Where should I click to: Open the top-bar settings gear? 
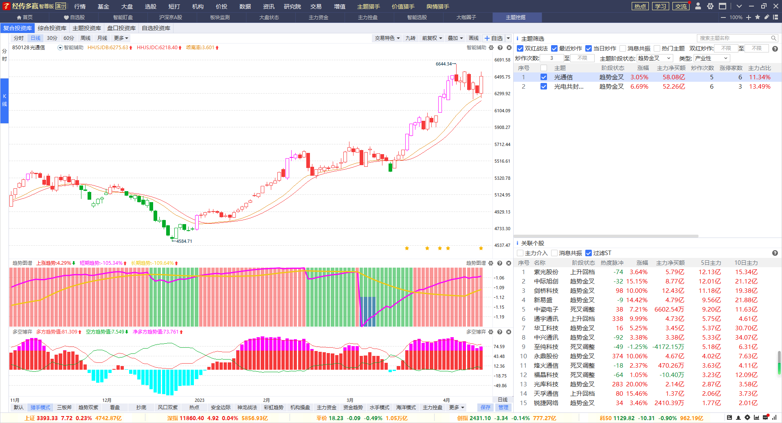tap(710, 6)
